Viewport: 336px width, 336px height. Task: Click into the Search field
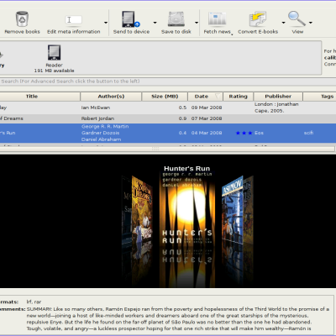pyautogui.click(x=168, y=81)
